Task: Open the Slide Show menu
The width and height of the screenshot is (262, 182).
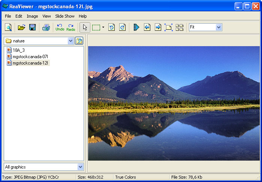Action: (65, 16)
